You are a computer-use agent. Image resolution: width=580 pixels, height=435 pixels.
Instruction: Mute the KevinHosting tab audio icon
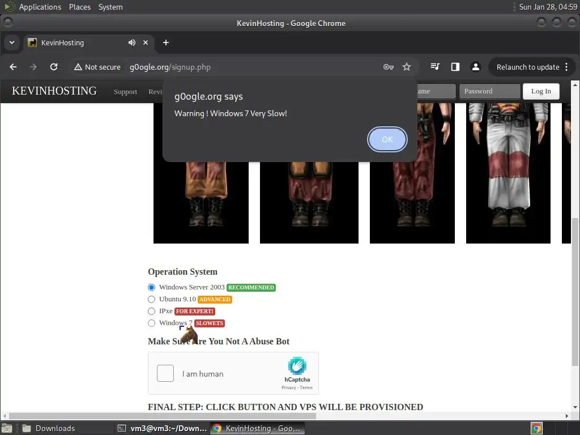(x=131, y=42)
